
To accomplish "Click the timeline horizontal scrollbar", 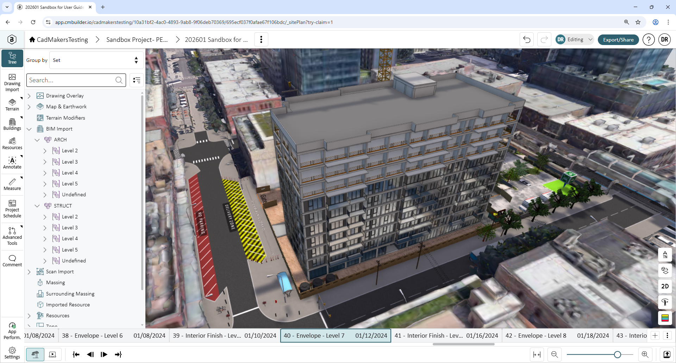I will [x=463, y=344].
